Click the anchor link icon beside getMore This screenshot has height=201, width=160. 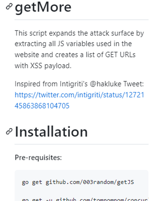(9, 6)
